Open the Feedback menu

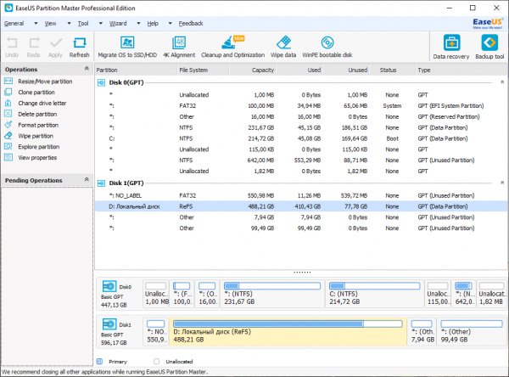pyautogui.click(x=191, y=24)
